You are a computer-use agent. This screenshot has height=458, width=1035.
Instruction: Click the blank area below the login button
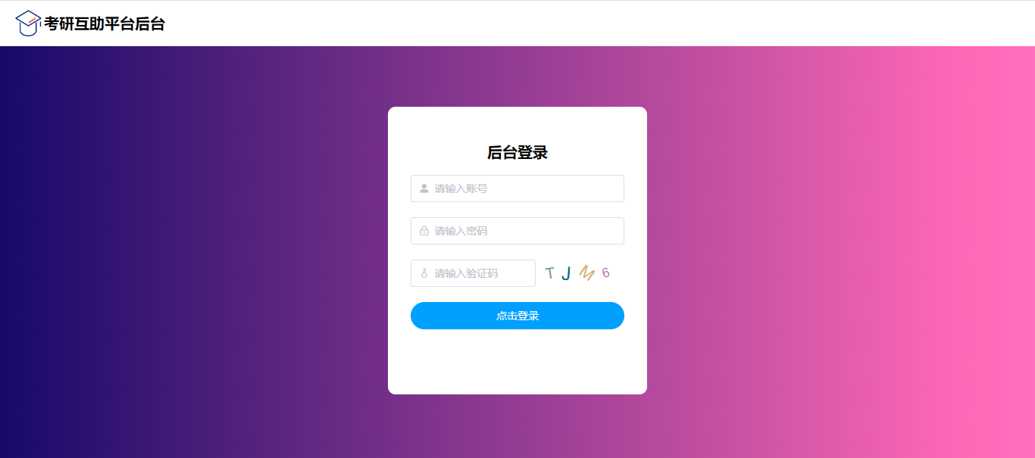517,361
